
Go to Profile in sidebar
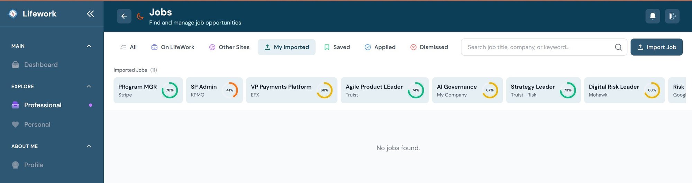click(34, 165)
